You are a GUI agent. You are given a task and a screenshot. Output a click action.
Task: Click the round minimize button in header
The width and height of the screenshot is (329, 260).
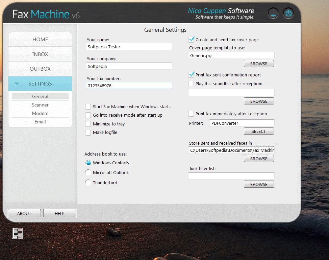[x=273, y=14]
